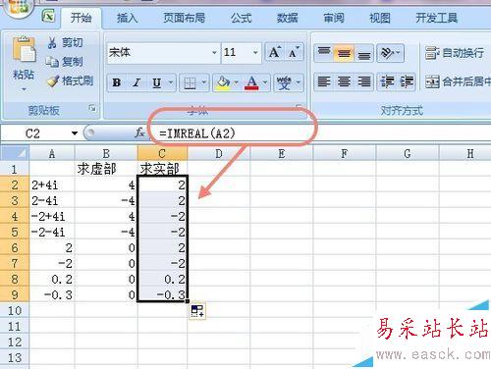Viewport: 491px width, 369px height.
Task: Click the Name Box showing C2
Action: (32, 133)
